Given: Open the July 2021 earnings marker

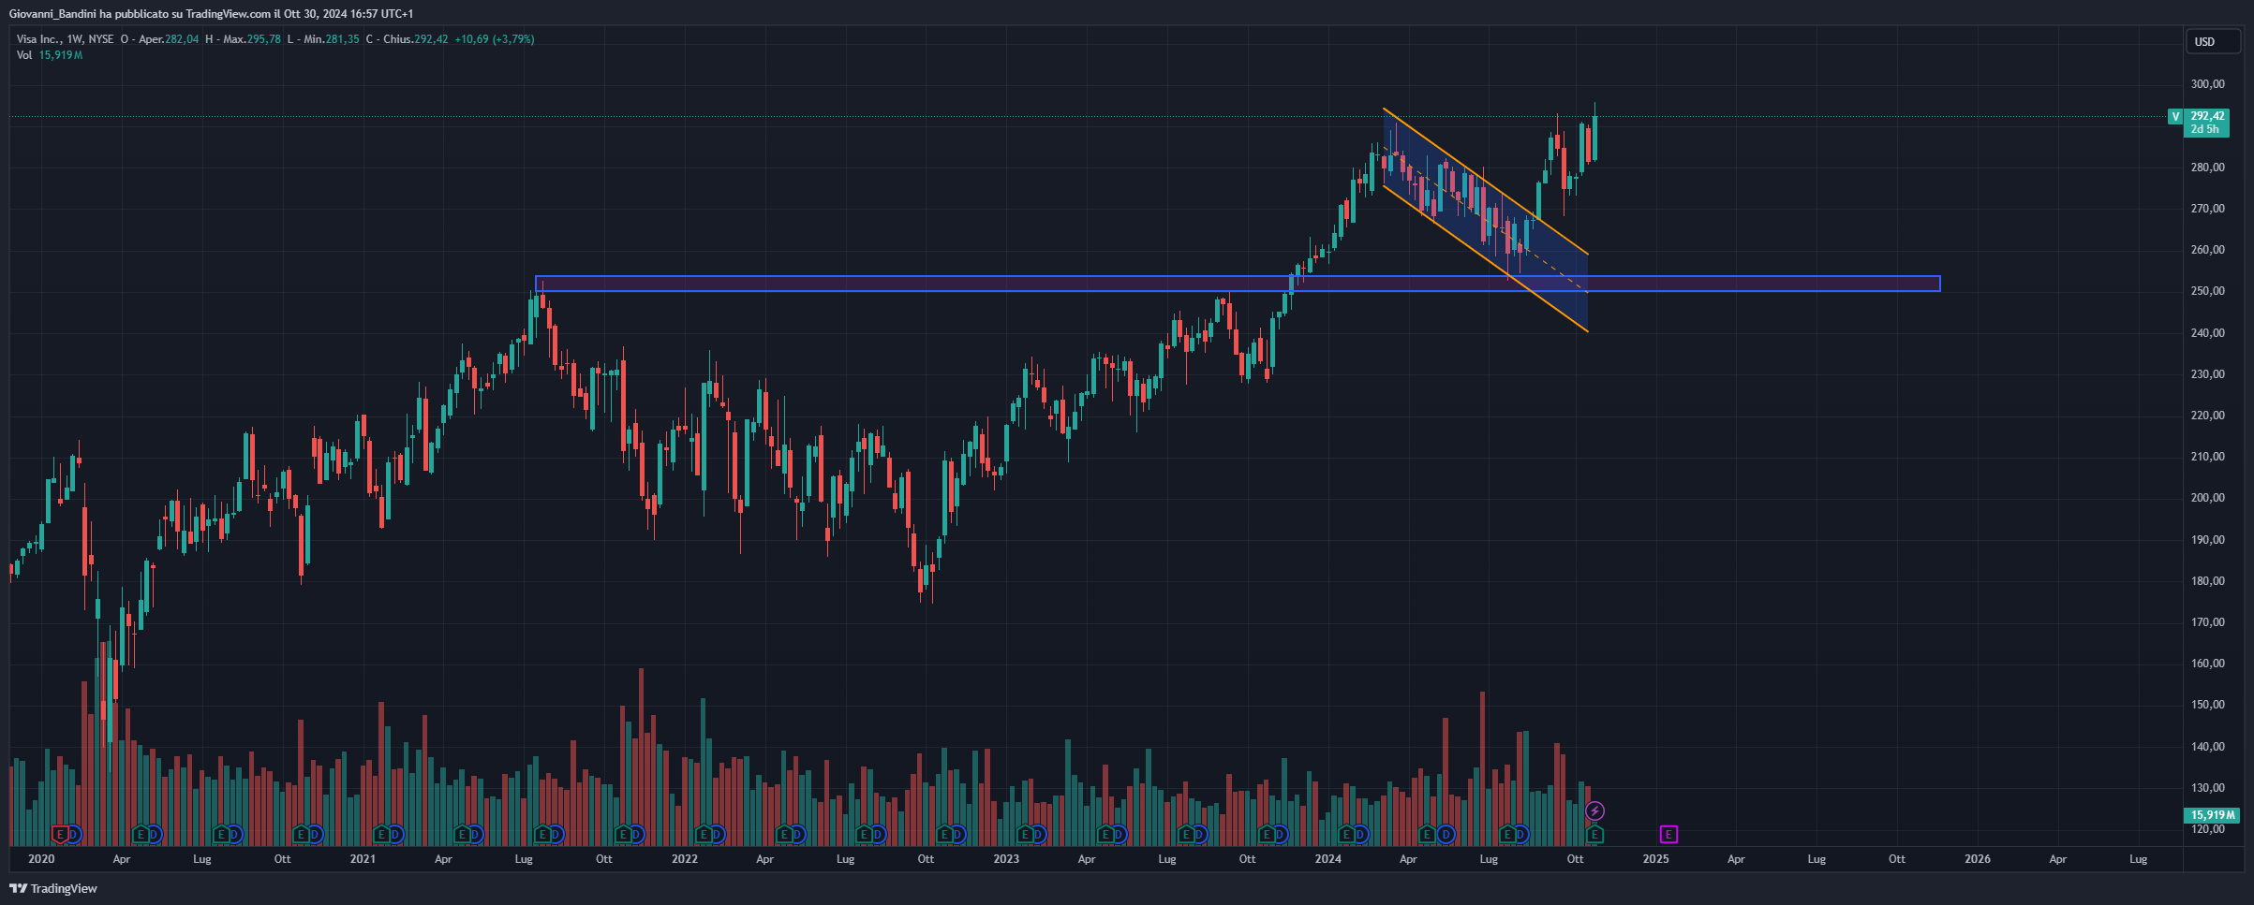Looking at the screenshot, I should [x=542, y=834].
